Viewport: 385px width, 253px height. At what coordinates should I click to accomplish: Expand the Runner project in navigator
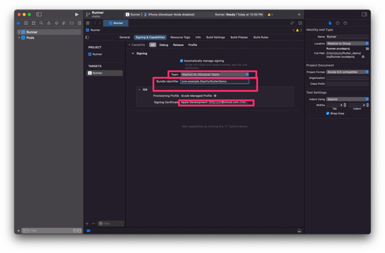(x=19, y=32)
